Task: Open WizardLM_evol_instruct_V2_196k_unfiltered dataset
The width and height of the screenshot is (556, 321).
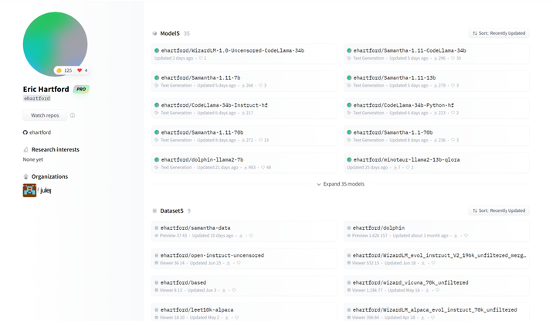Action: point(436,259)
